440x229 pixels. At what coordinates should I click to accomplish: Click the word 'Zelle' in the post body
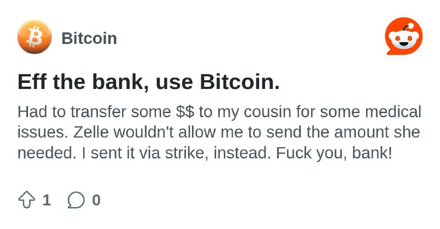(x=91, y=132)
